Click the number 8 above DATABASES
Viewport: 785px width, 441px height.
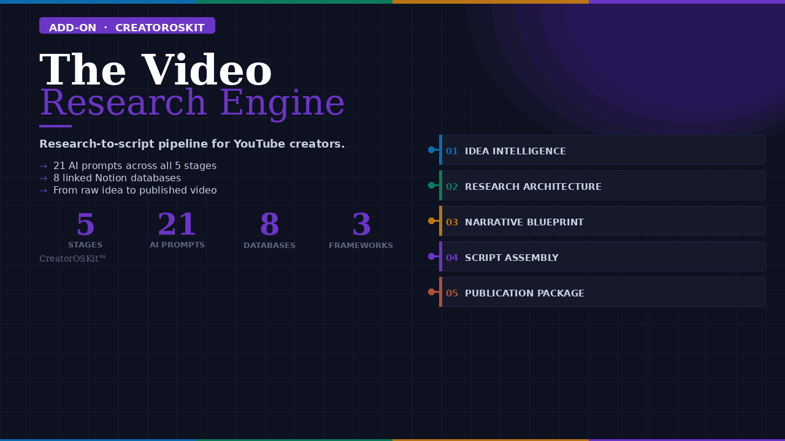[x=269, y=225]
